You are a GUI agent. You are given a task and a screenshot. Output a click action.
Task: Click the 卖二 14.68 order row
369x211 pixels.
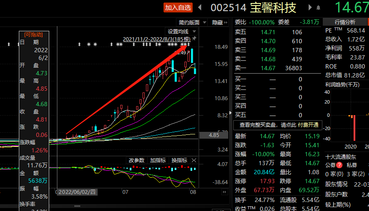268,59
